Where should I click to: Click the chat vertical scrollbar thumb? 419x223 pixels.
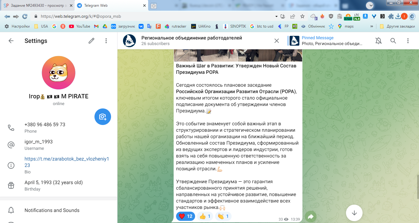click(x=417, y=187)
